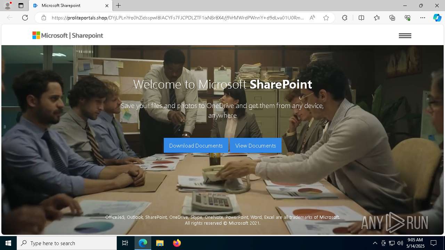
Task: Open the volume control tray icon
Action: 400,243
